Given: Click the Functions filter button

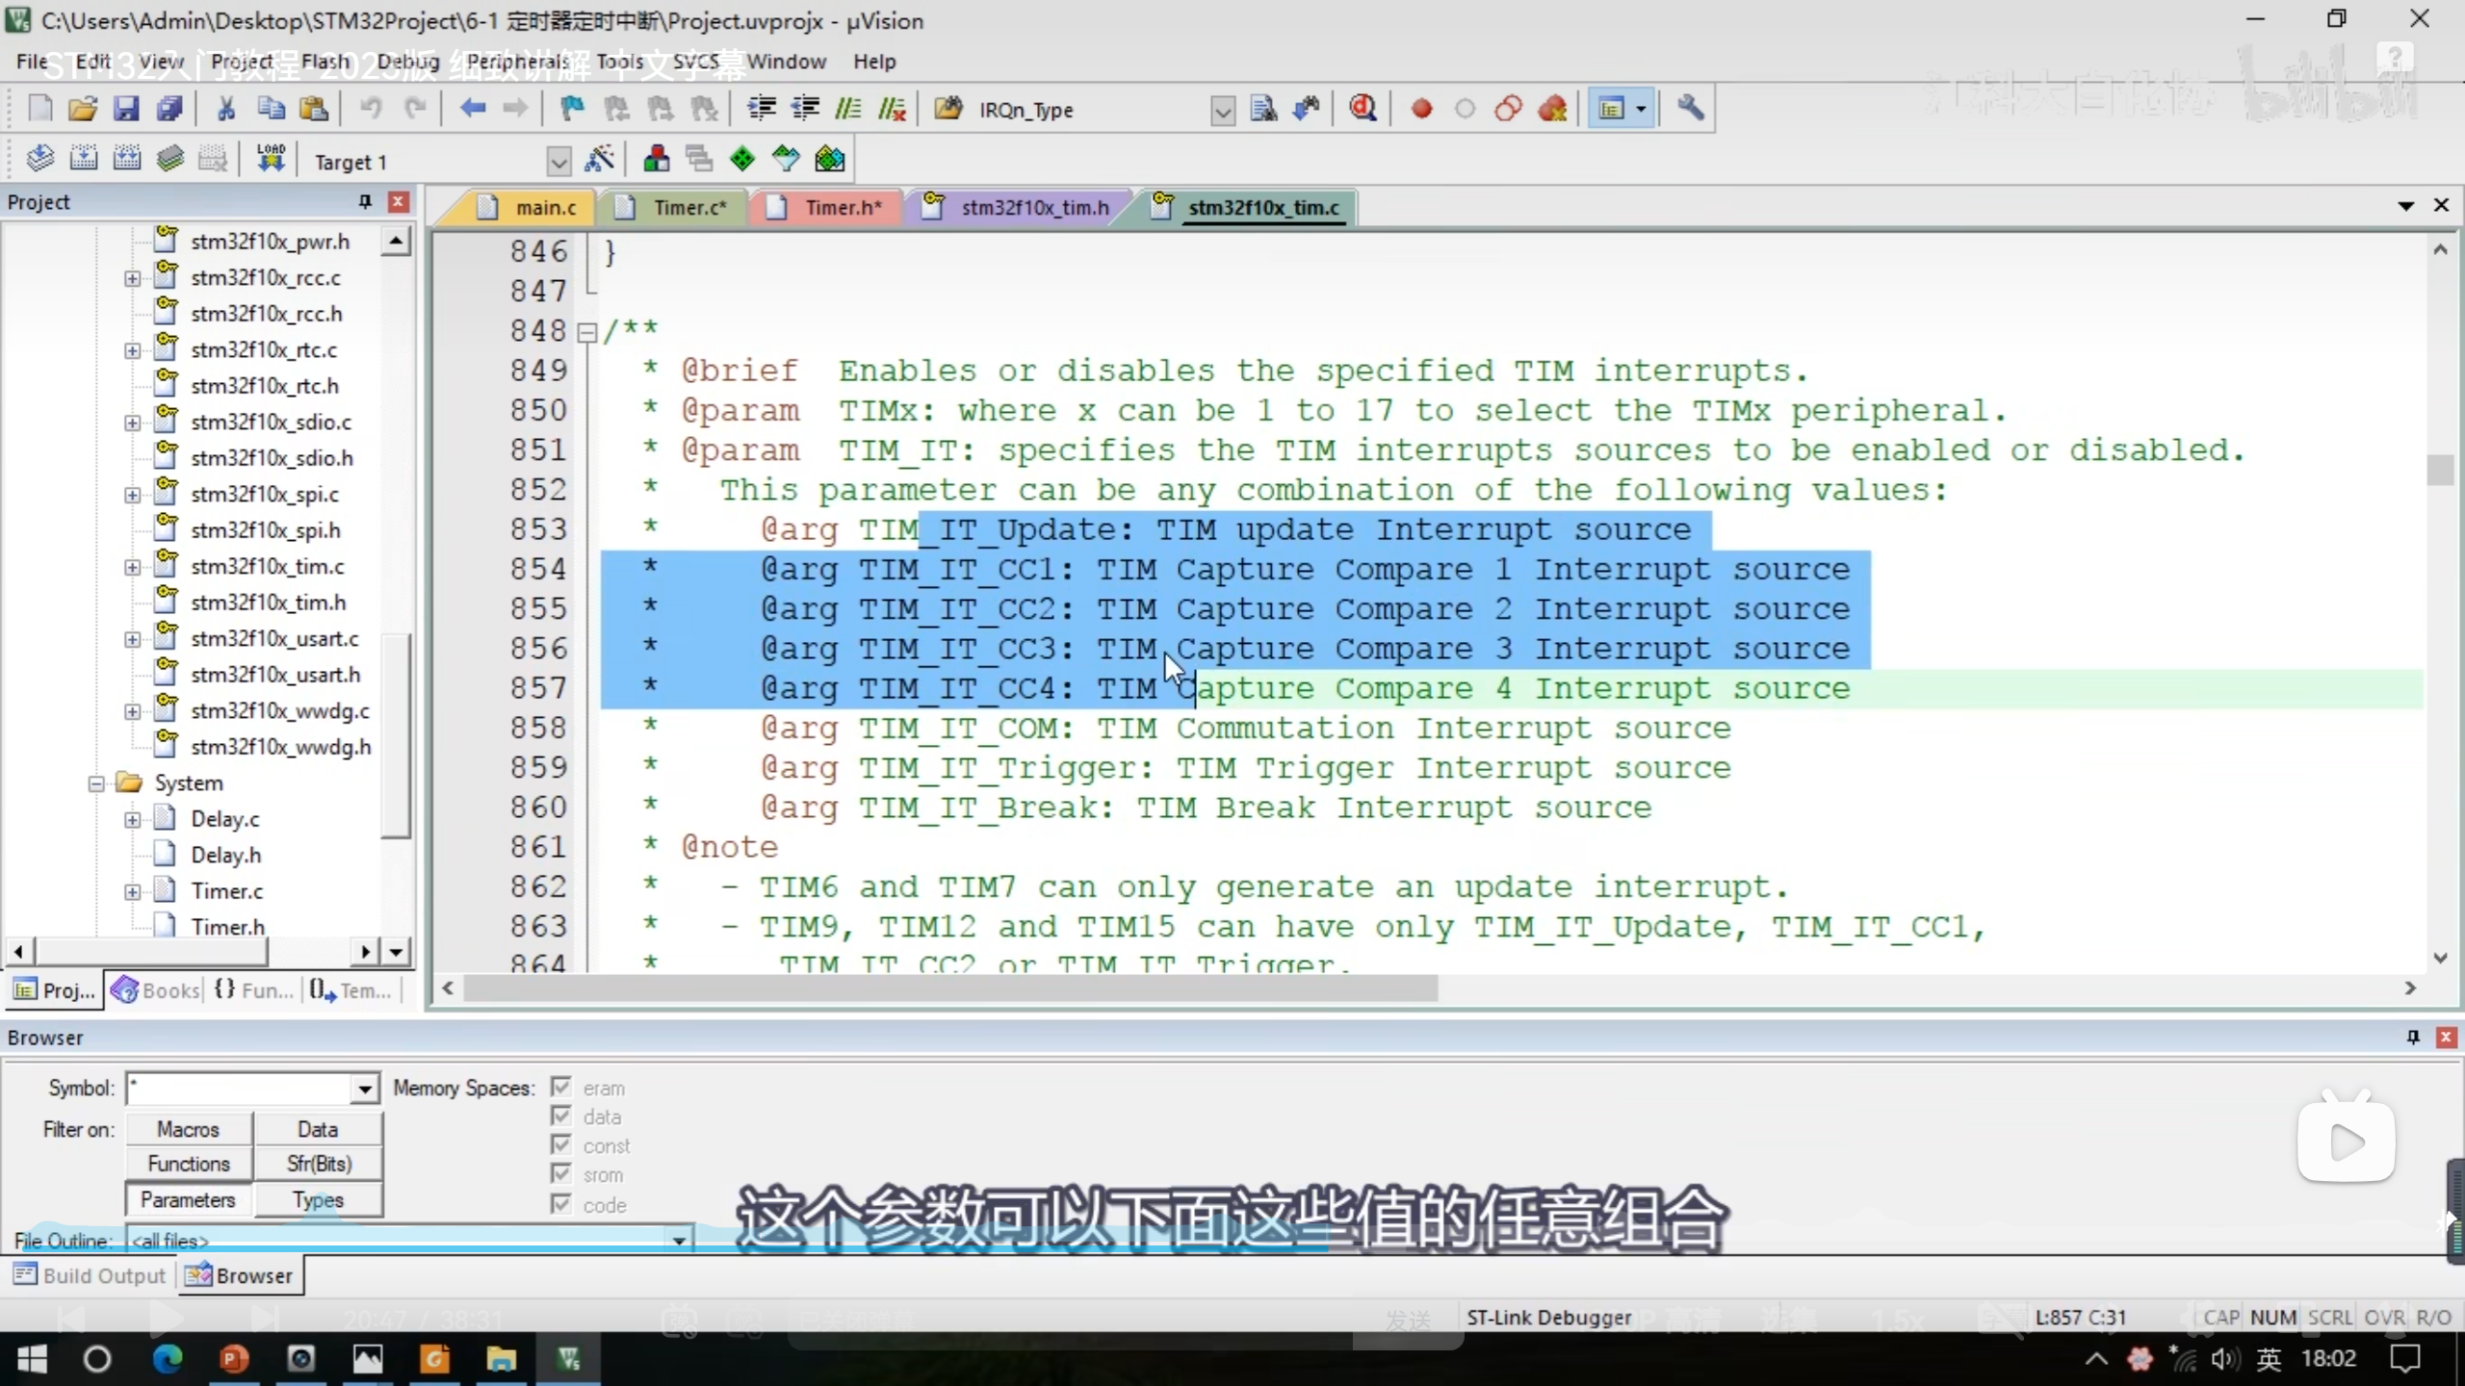Looking at the screenshot, I should [189, 1164].
